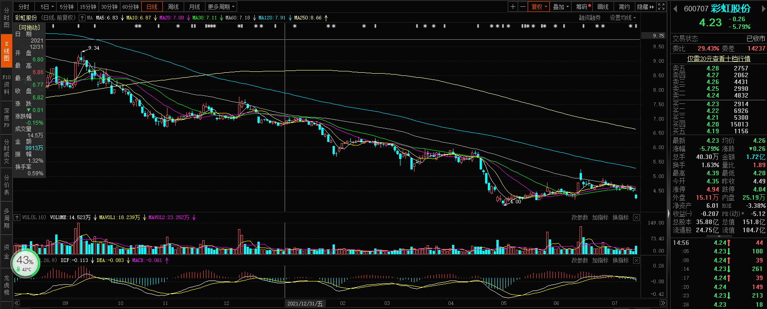Open MA indicator help question mark

point(82,18)
